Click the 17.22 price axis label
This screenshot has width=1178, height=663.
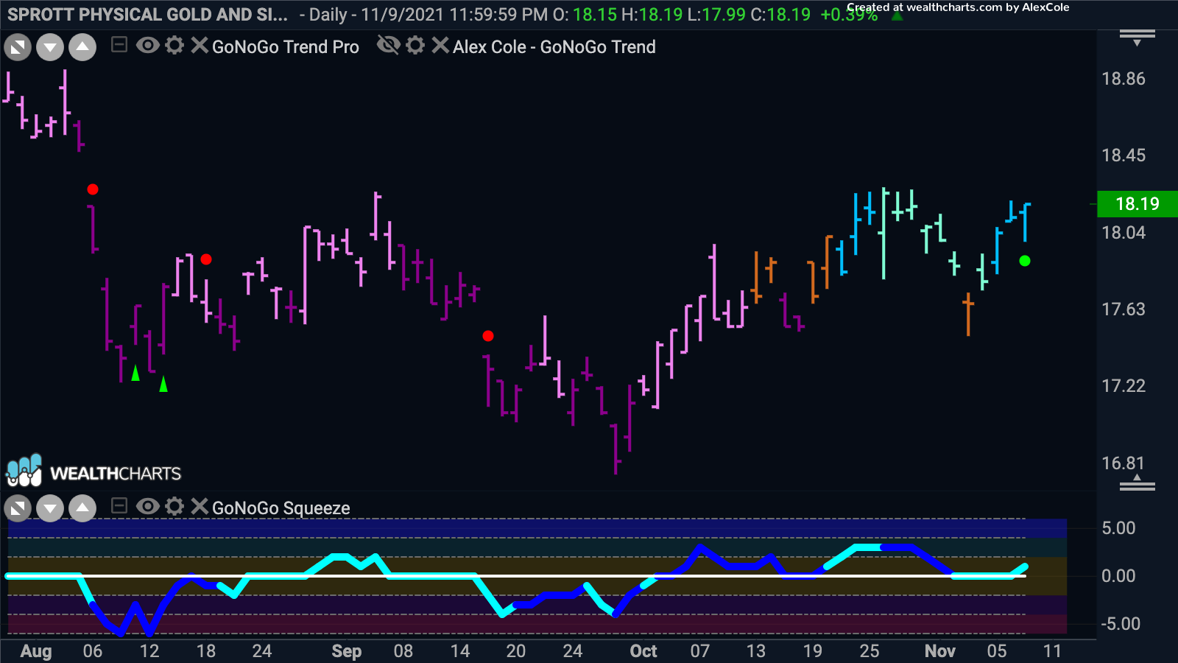coord(1124,386)
